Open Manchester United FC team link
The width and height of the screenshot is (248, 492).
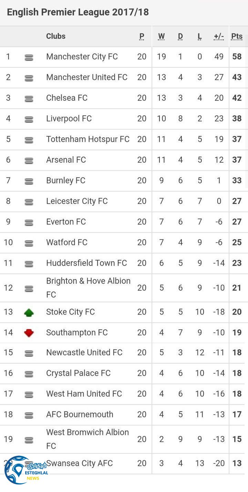coord(87,77)
